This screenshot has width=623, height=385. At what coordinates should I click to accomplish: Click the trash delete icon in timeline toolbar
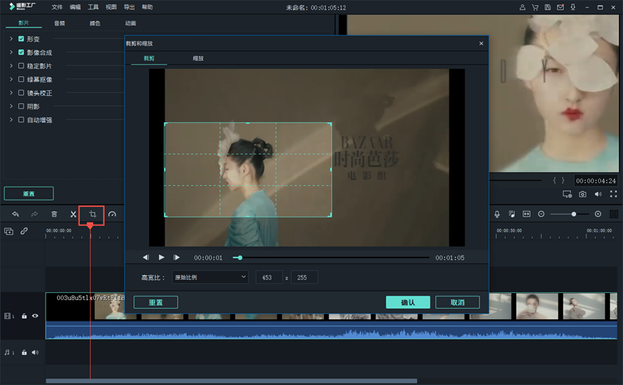coord(54,214)
